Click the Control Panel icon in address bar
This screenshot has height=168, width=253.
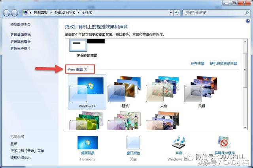click(x=25, y=13)
